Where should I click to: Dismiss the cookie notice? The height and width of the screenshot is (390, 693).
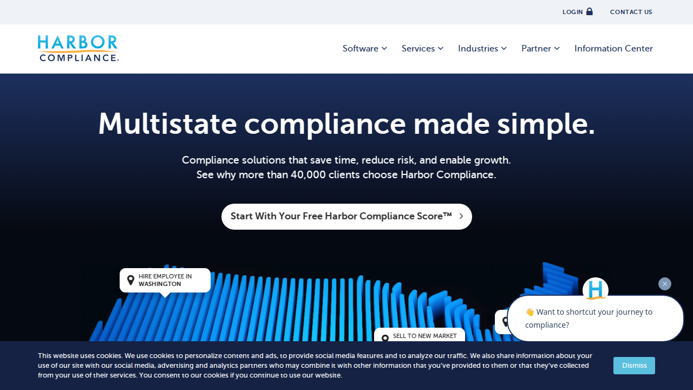[x=634, y=366]
